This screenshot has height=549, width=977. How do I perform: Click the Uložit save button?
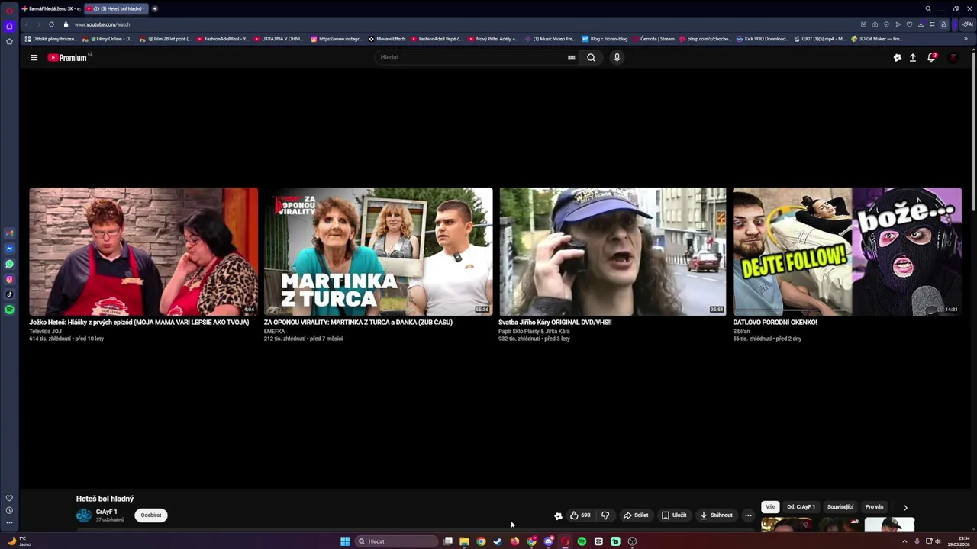[x=674, y=515]
